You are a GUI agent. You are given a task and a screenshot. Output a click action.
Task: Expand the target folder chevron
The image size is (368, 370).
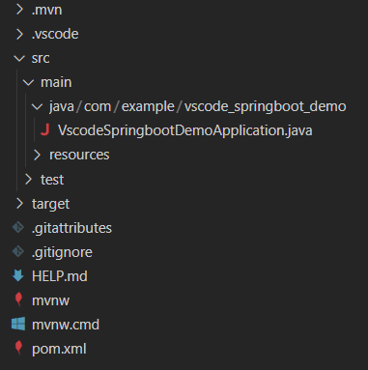click(x=19, y=204)
